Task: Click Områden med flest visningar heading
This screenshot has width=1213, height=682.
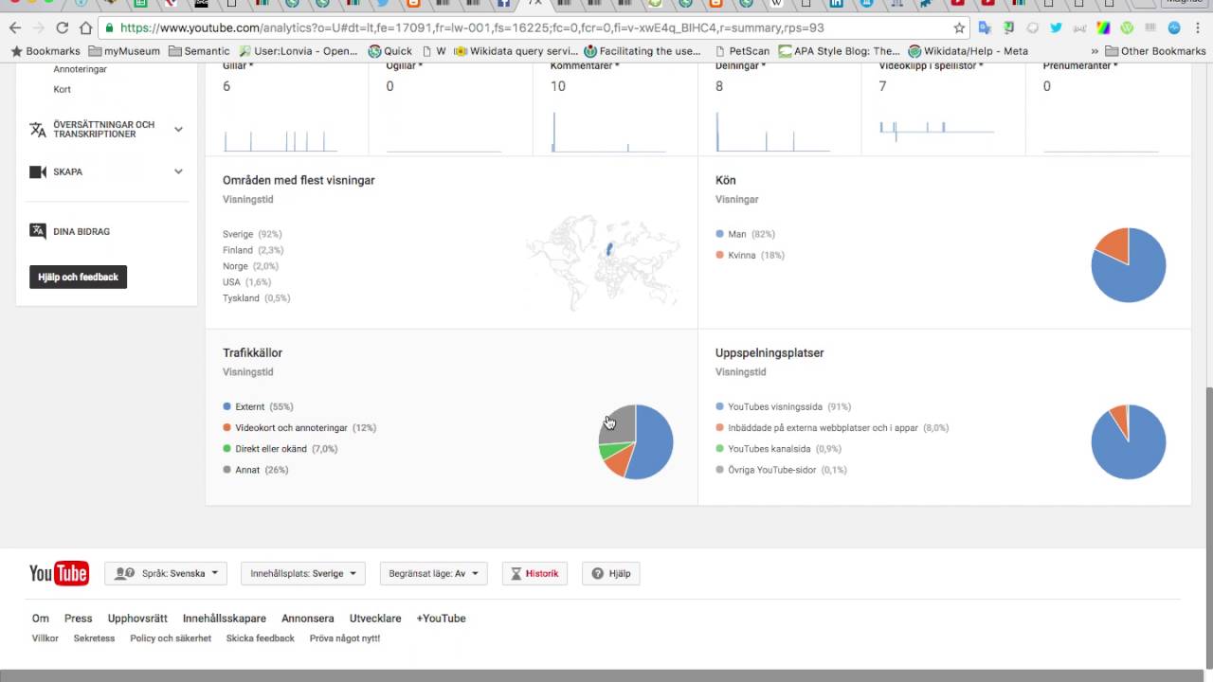Action: pyautogui.click(x=299, y=180)
